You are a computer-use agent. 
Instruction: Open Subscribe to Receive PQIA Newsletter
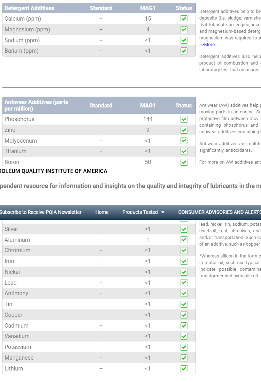[x=40, y=212]
